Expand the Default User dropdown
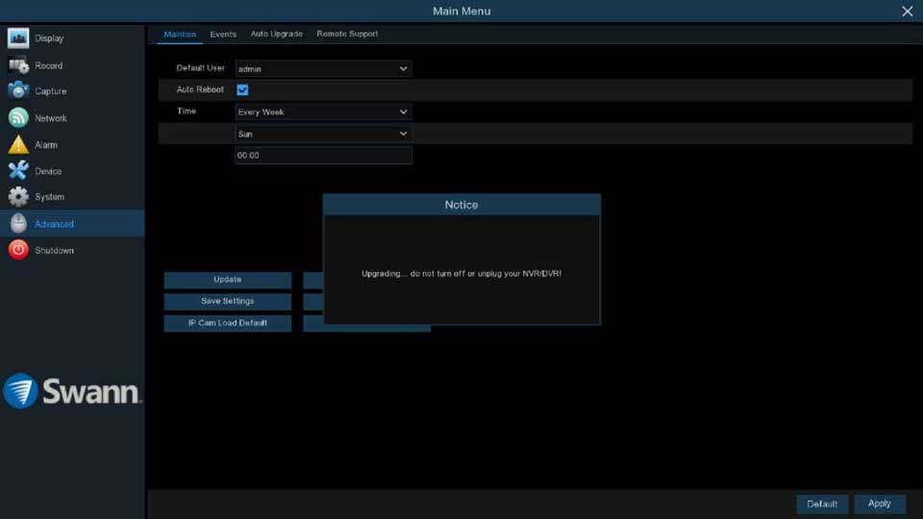This screenshot has width=923, height=519. pos(323,69)
